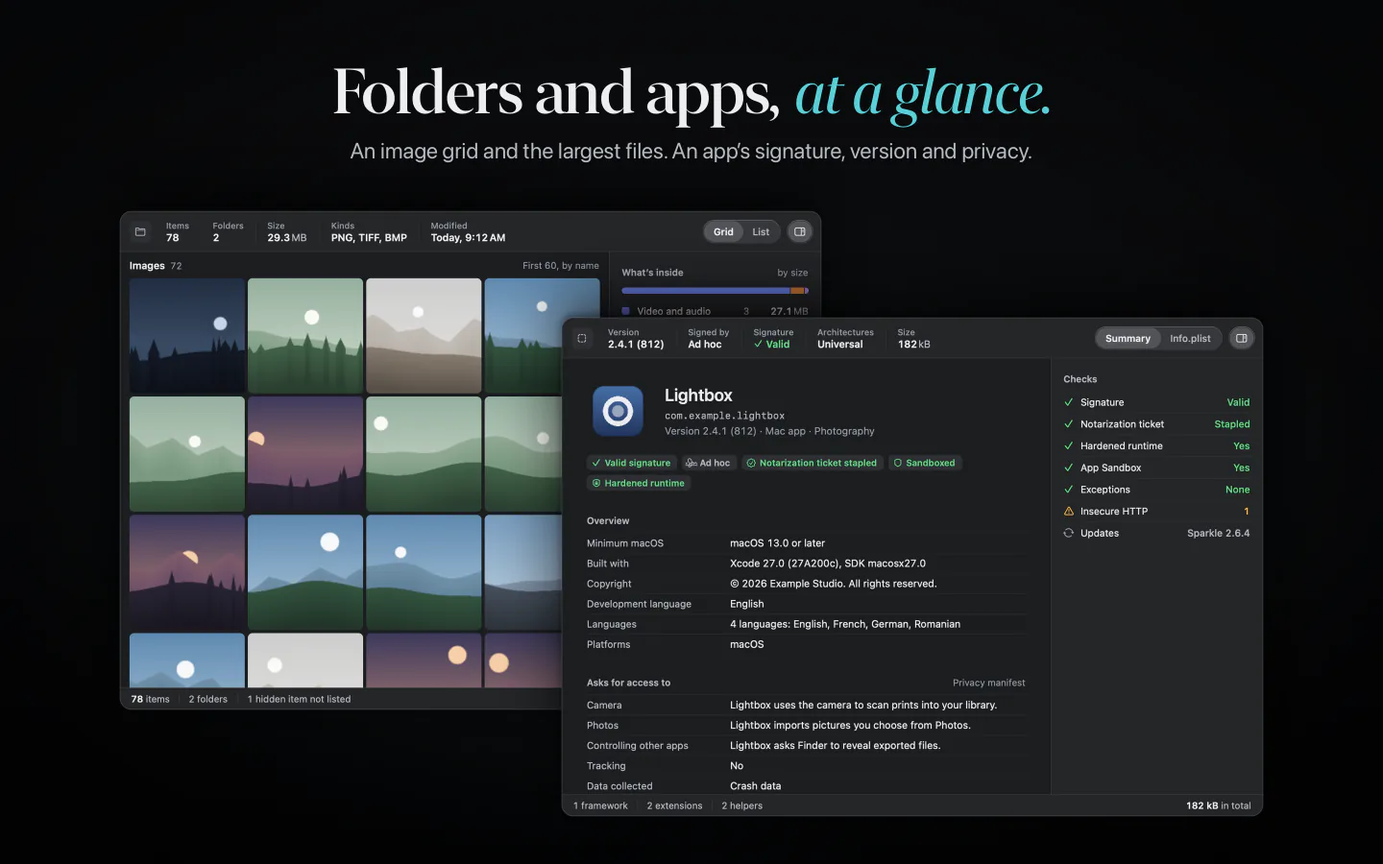The image size is (1383, 864).
Task: Click the Universal architectures value
Action: coord(839,345)
